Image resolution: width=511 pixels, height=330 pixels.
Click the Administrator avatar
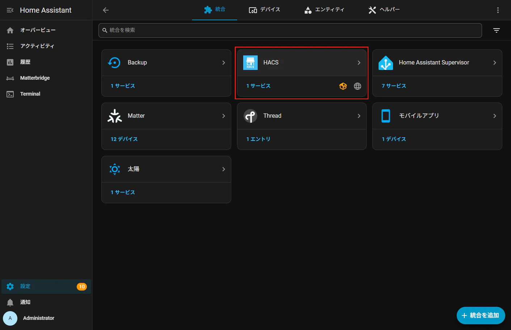coord(10,318)
